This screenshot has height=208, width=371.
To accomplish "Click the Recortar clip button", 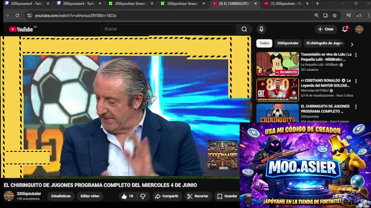I will [x=198, y=196].
